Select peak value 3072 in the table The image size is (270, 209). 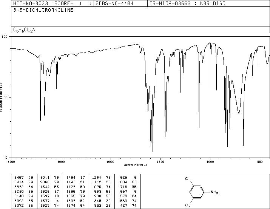[x=19, y=205]
